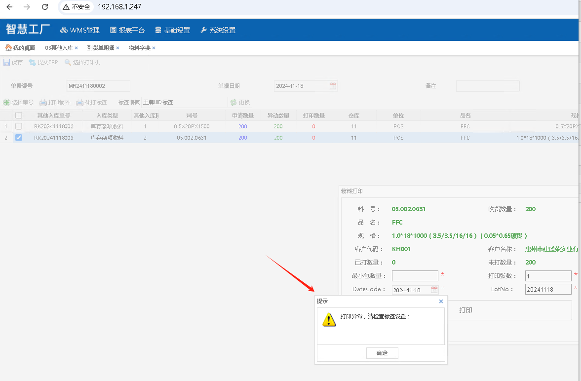Screen dimensions: 581x381
Task: Uncheck the second row checkbox
Action: (19, 138)
